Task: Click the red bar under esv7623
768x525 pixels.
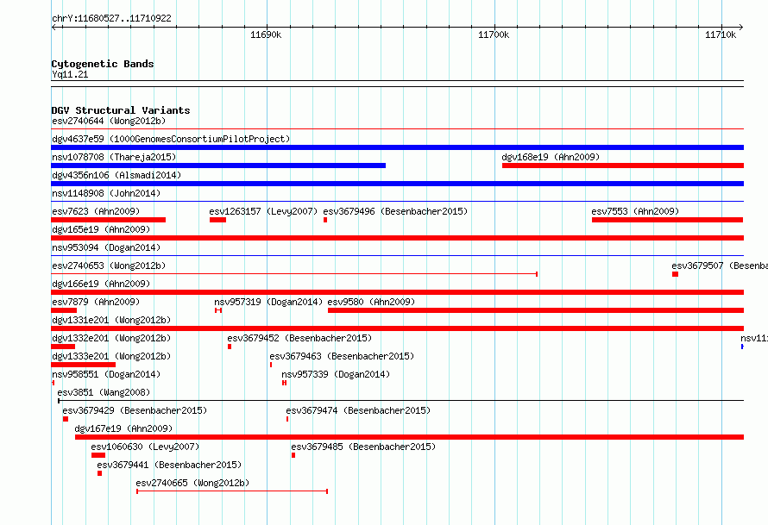Action: pos(108,220)
